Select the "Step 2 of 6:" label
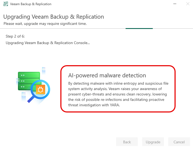This screenshot has width=193, height=149. coord(15,36)
